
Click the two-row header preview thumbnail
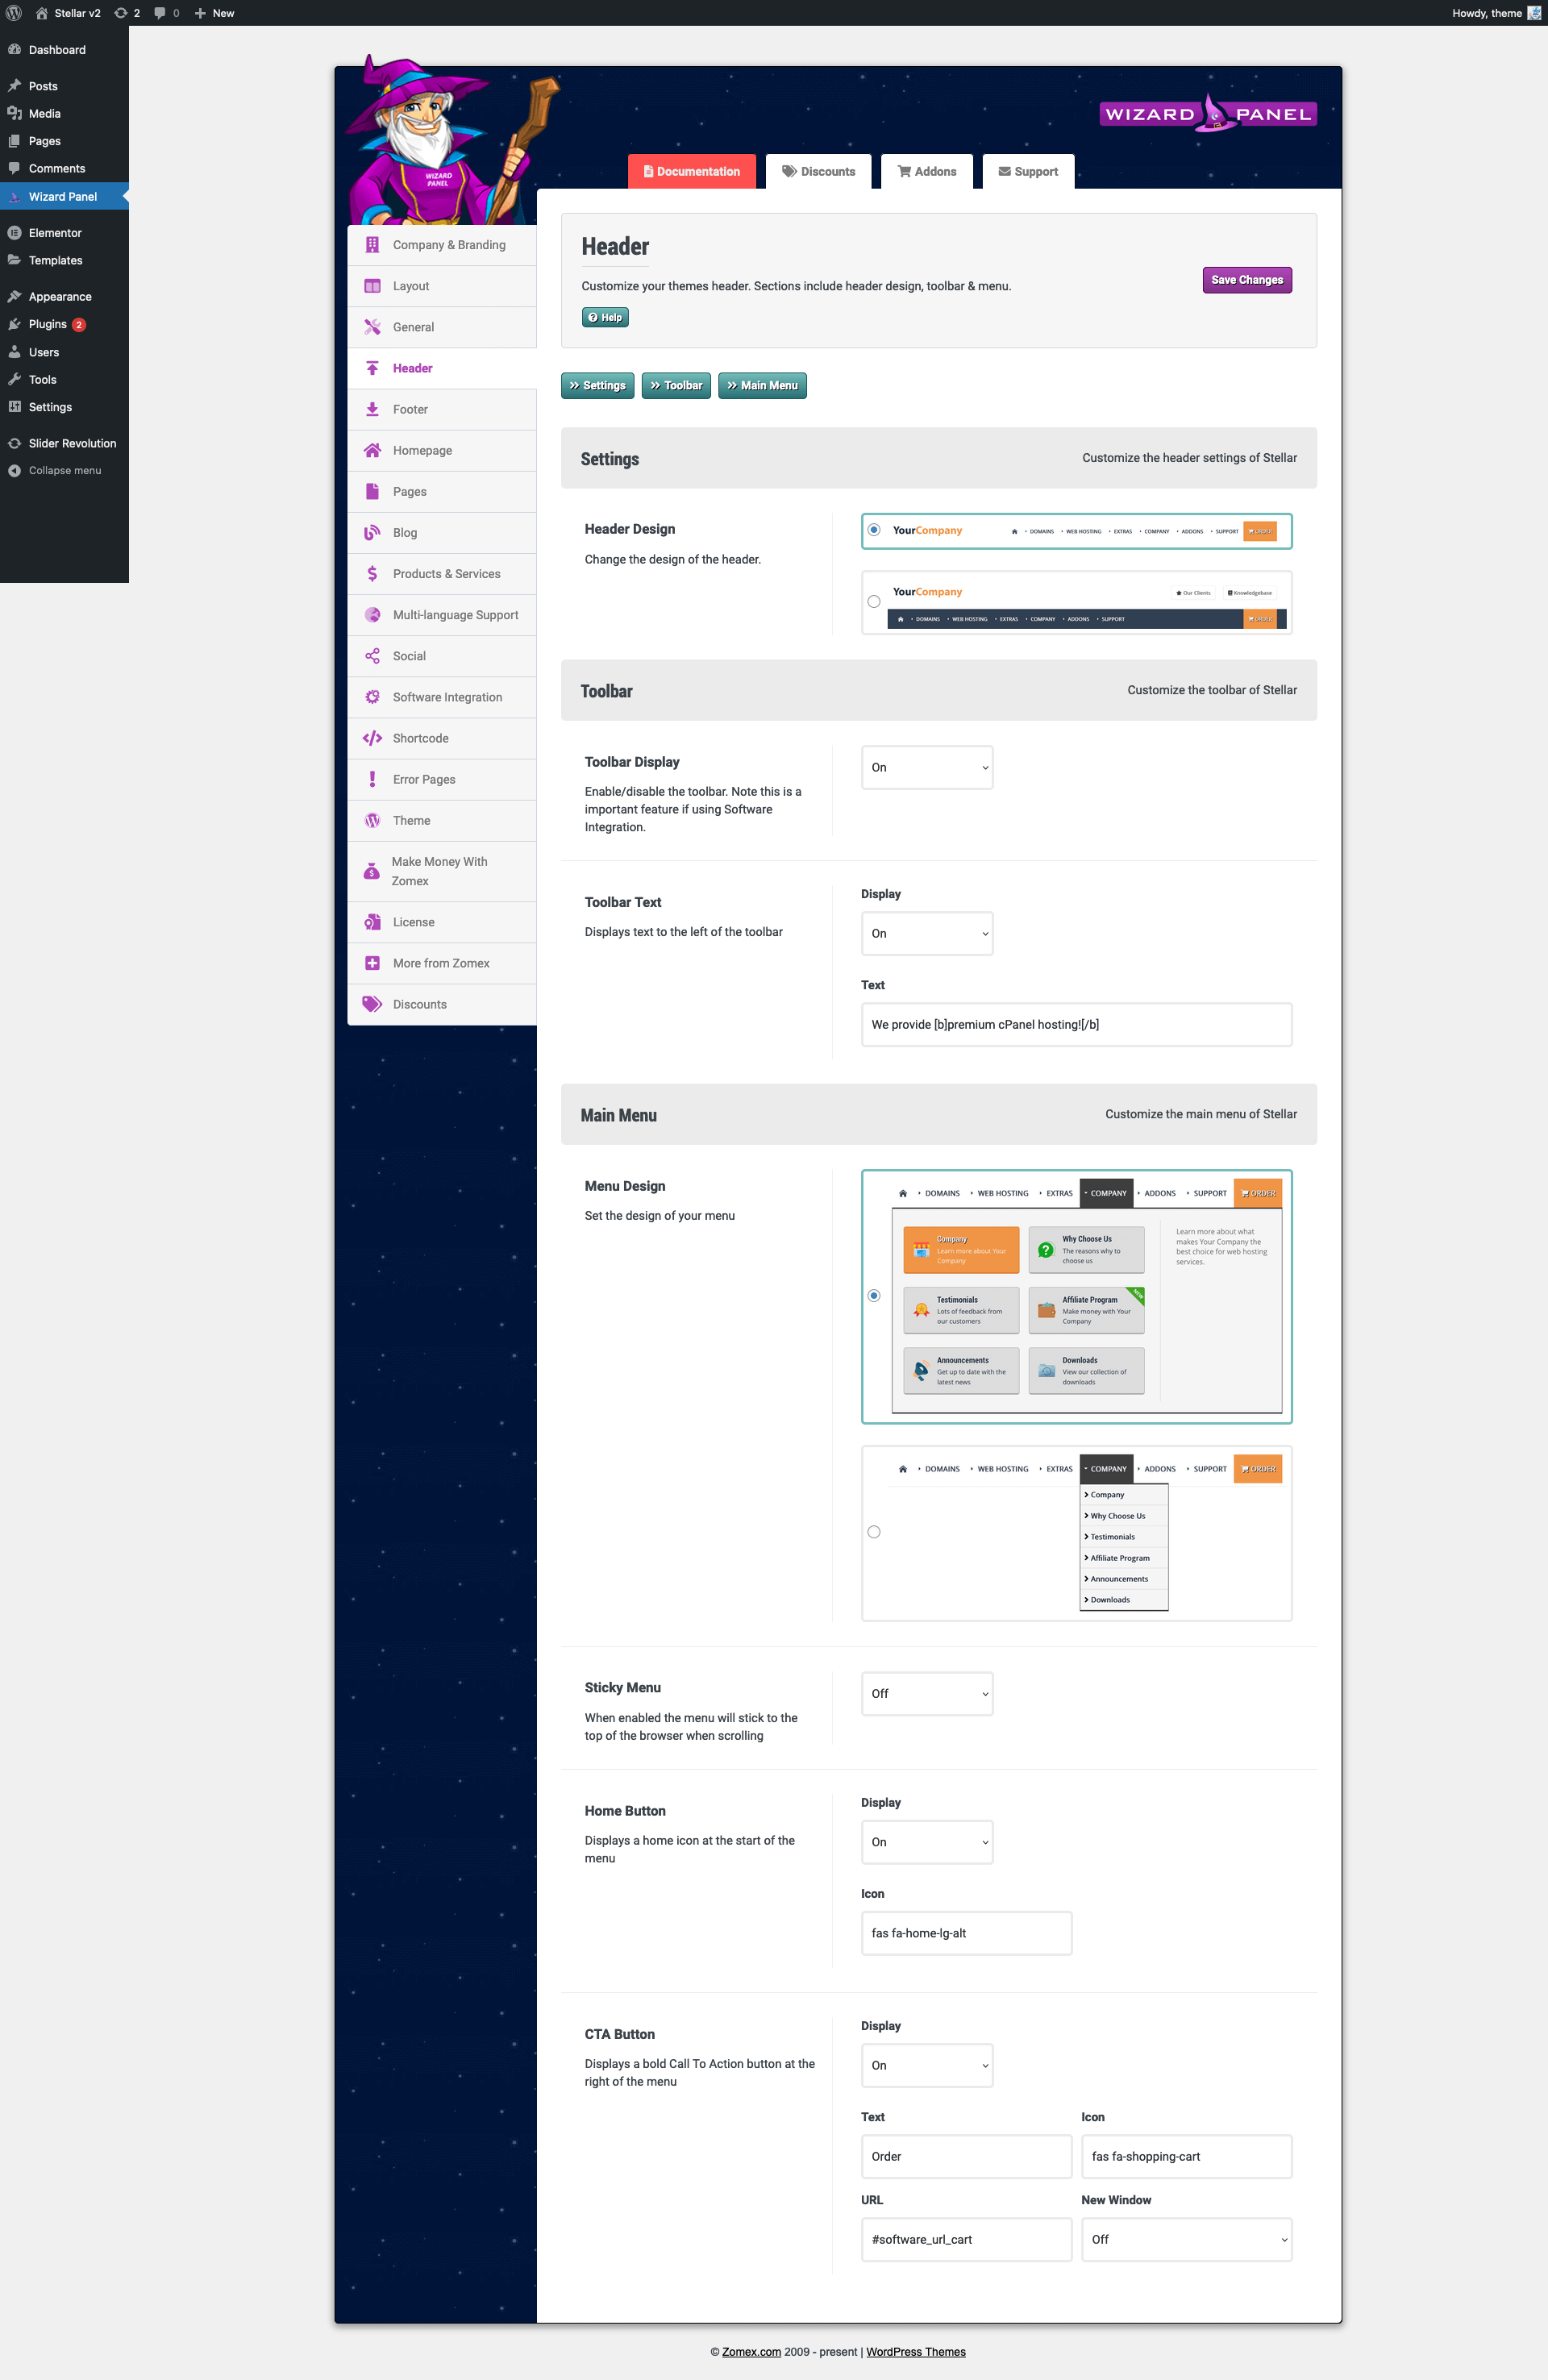[1087, 603]
